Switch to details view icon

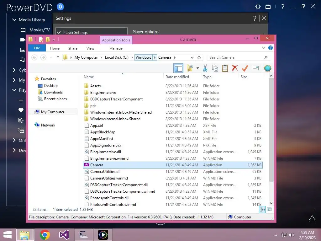coord(262,209)
